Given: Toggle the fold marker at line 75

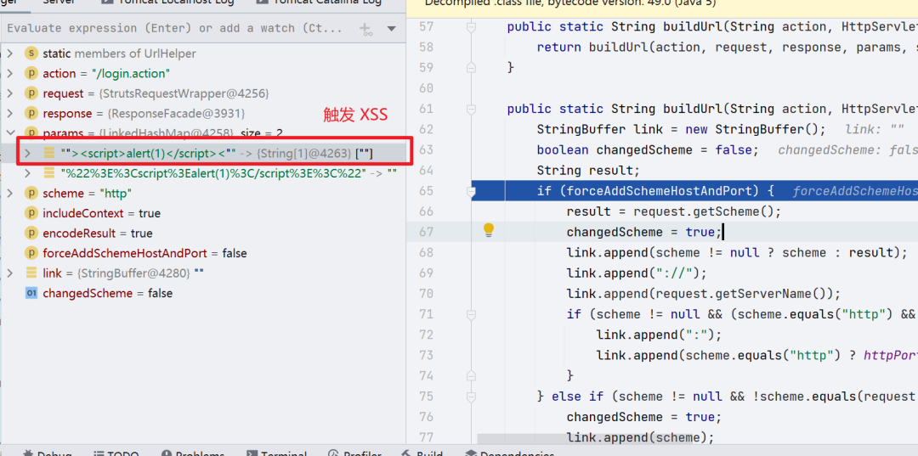Looking at the screenshot, I should [x=471, y=397].
